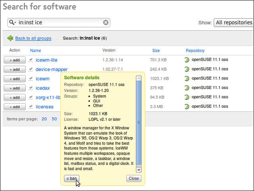Open the device-mapper package link

[52, 70]
